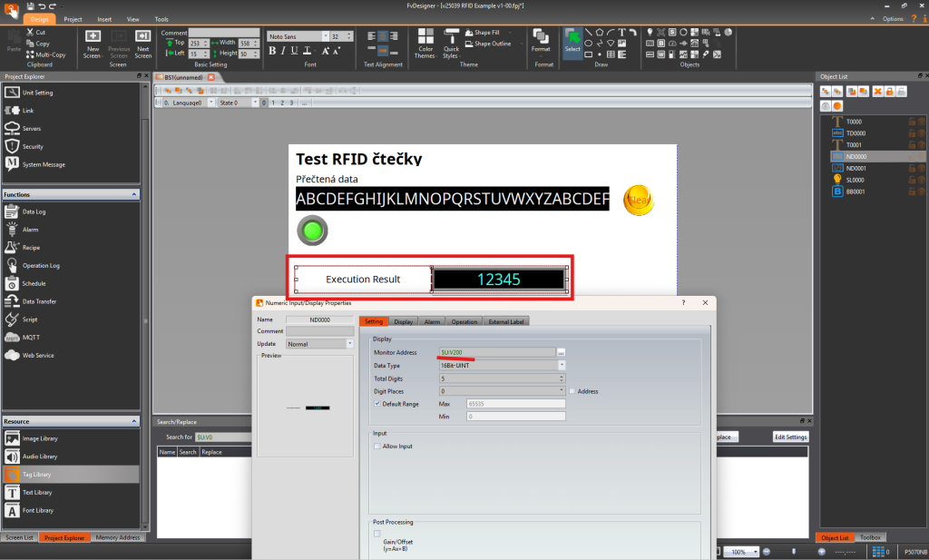Enable the Allow Input checkbox
The height and width of the screenshot is (560, 929).
click(x=377, y=446)
